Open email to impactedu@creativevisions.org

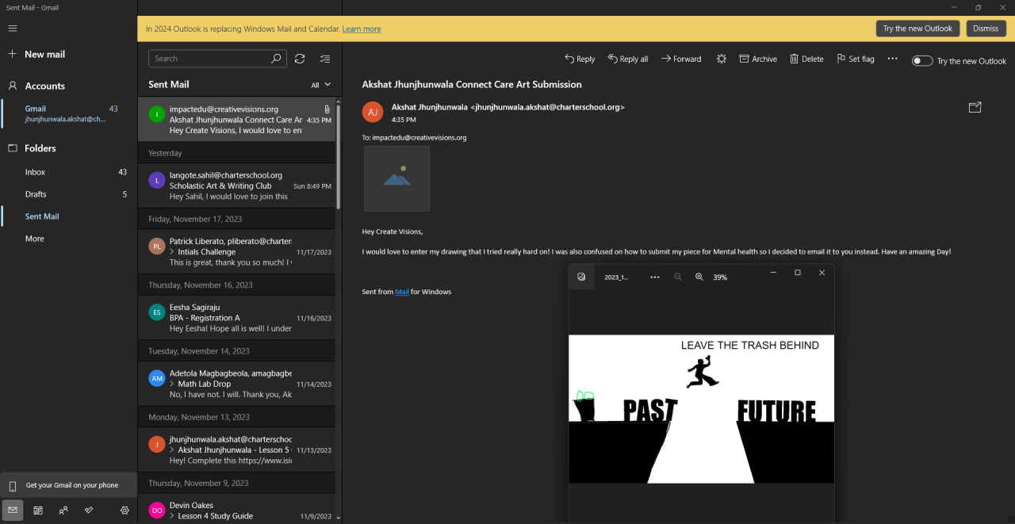click(x=236, y=120)
